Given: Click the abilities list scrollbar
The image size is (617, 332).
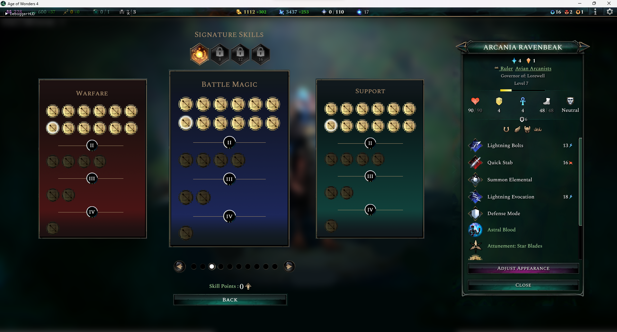Looking at the screenshot, I should 580,182.
